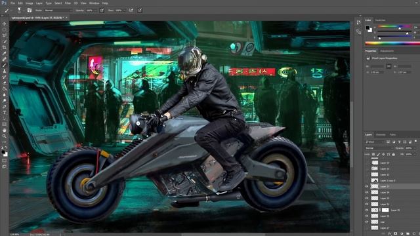
Task: Open the layer Opacity arrow in Layers panel
Action: 415,148
